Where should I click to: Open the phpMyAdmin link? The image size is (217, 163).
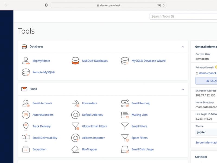(41, 61)
